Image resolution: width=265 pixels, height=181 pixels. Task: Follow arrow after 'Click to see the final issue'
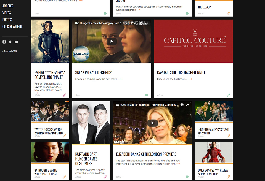(x=190, y=79)
